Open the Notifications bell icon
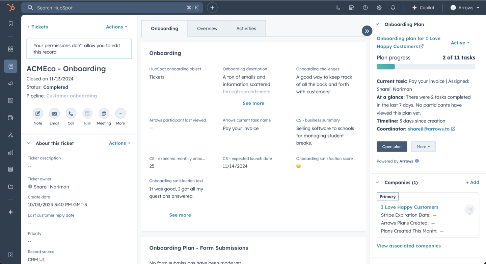 (x=393, y=7)
